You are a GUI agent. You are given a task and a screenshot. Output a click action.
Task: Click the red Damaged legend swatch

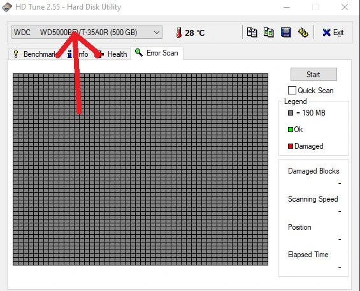pyautogui.click(x=291, y=146)
